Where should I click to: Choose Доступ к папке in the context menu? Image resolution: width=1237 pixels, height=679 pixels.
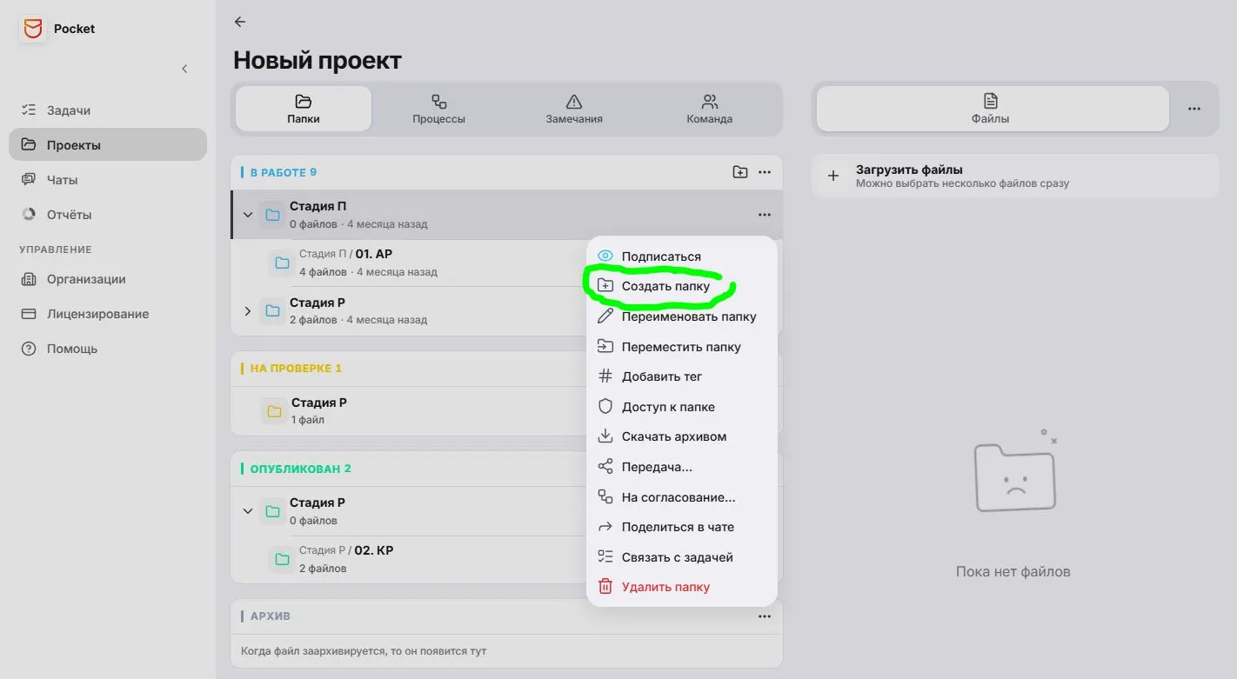[x=681, y=407]
